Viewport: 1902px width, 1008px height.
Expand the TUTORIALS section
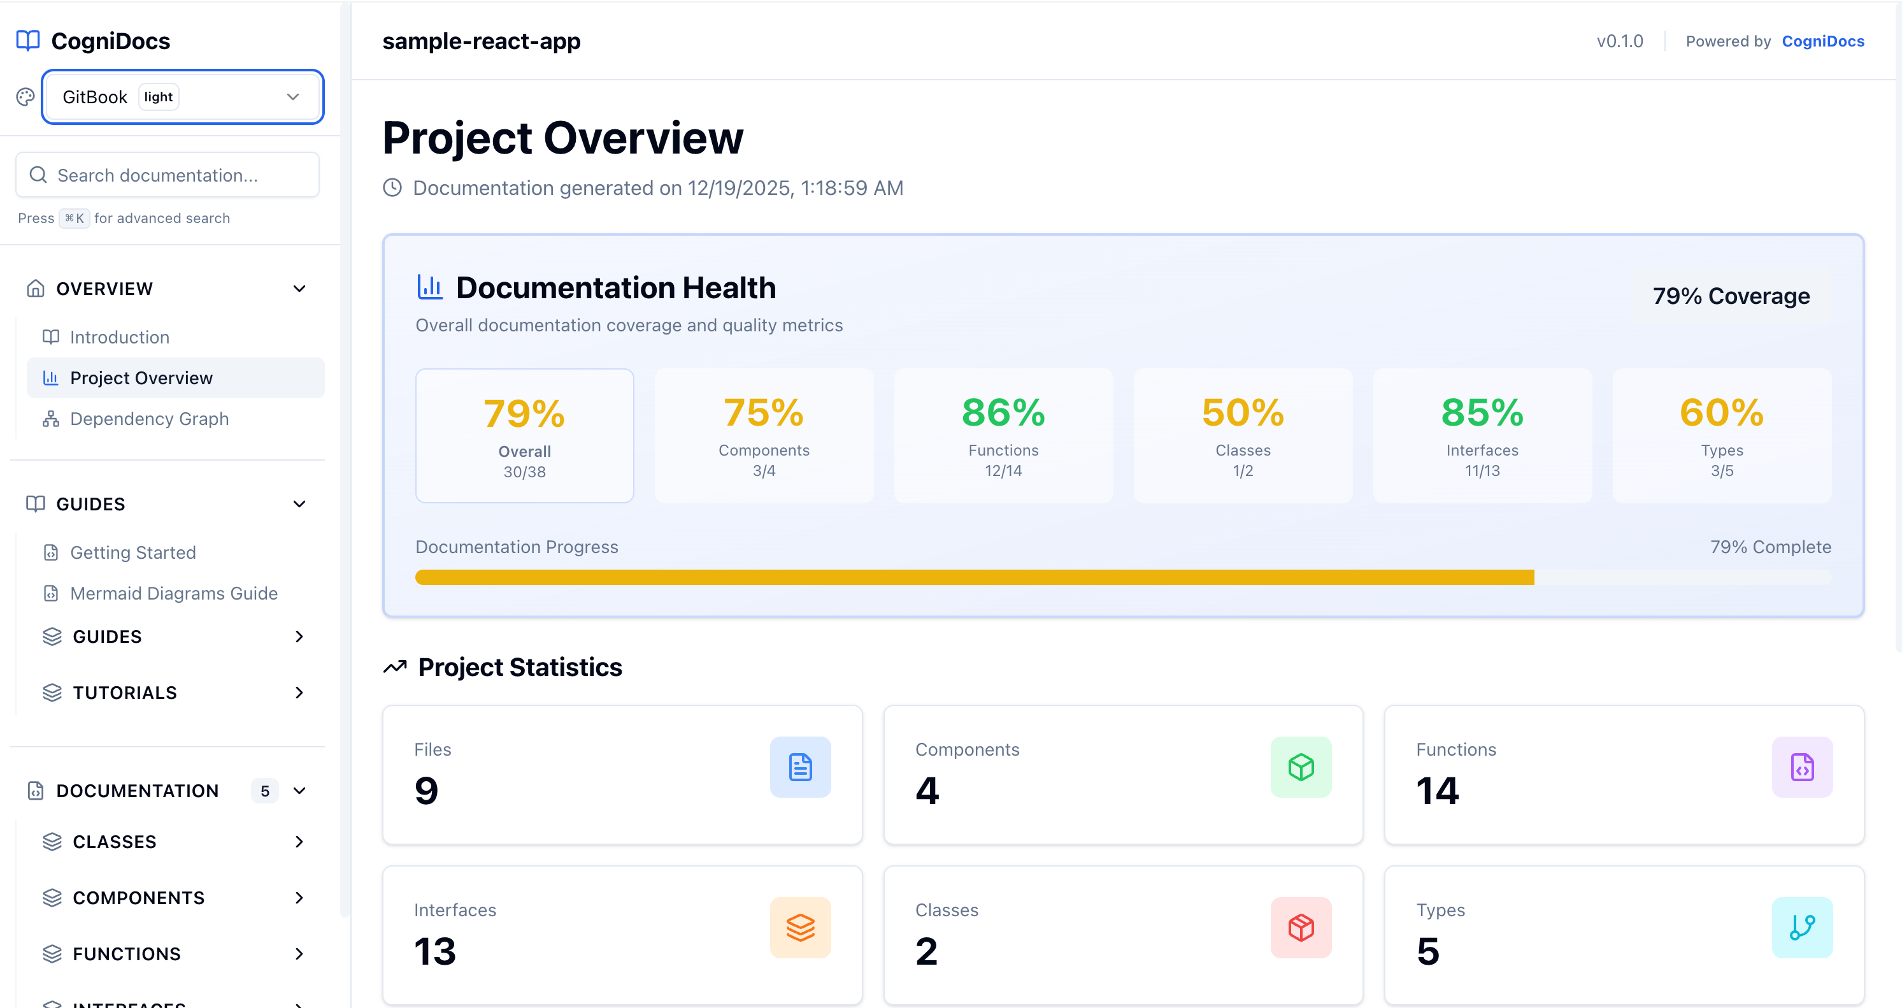tap(299, 693)
